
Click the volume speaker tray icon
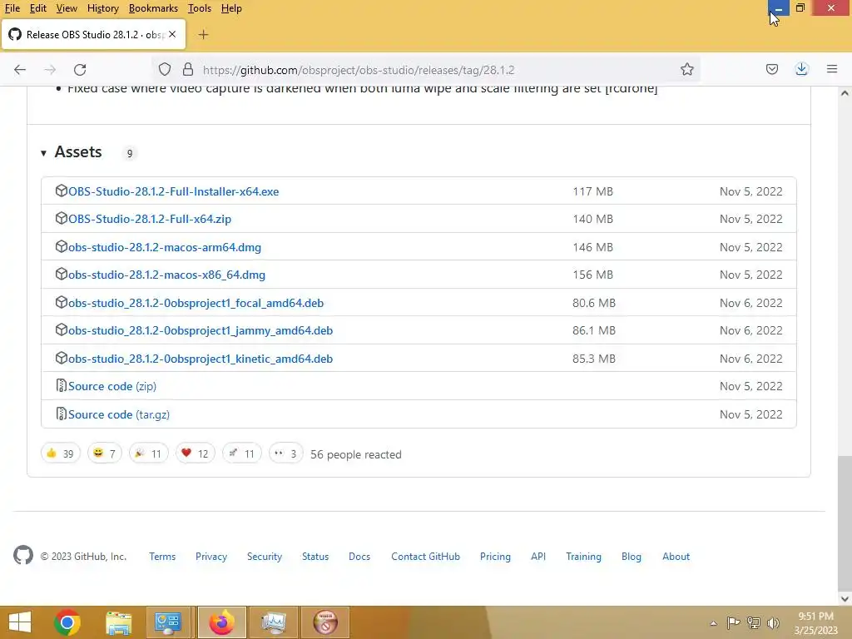click(x=773, y=622)
